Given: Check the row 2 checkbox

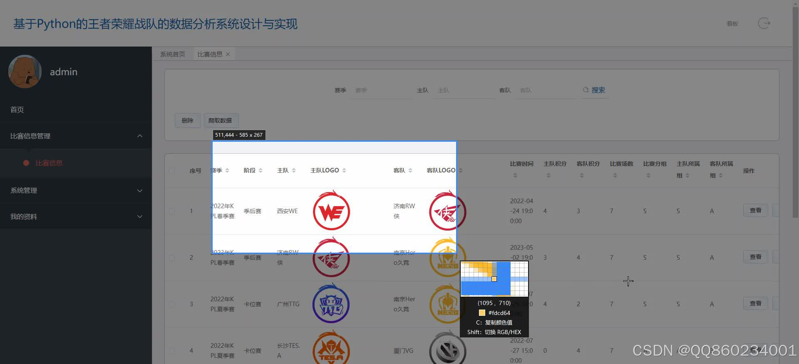Looking at the screenshot, I should tap(171, 258).
